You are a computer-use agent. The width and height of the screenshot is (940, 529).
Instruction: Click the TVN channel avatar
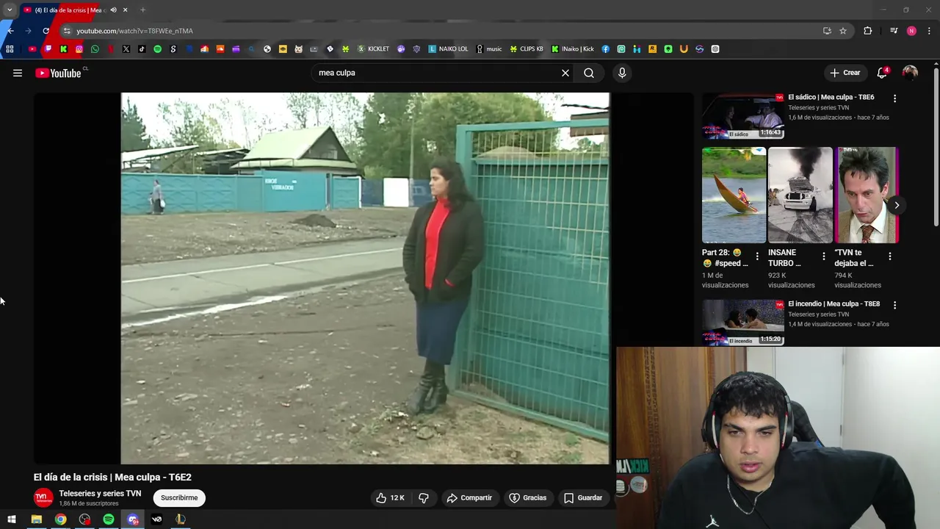point(43,497)
